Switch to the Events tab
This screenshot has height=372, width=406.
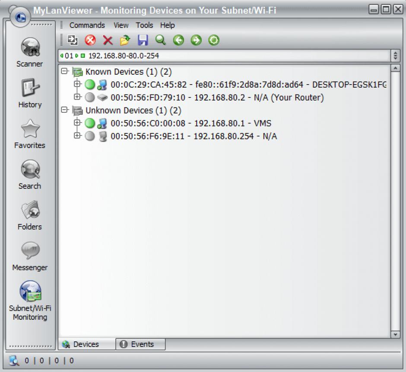[x=140, y=344]
